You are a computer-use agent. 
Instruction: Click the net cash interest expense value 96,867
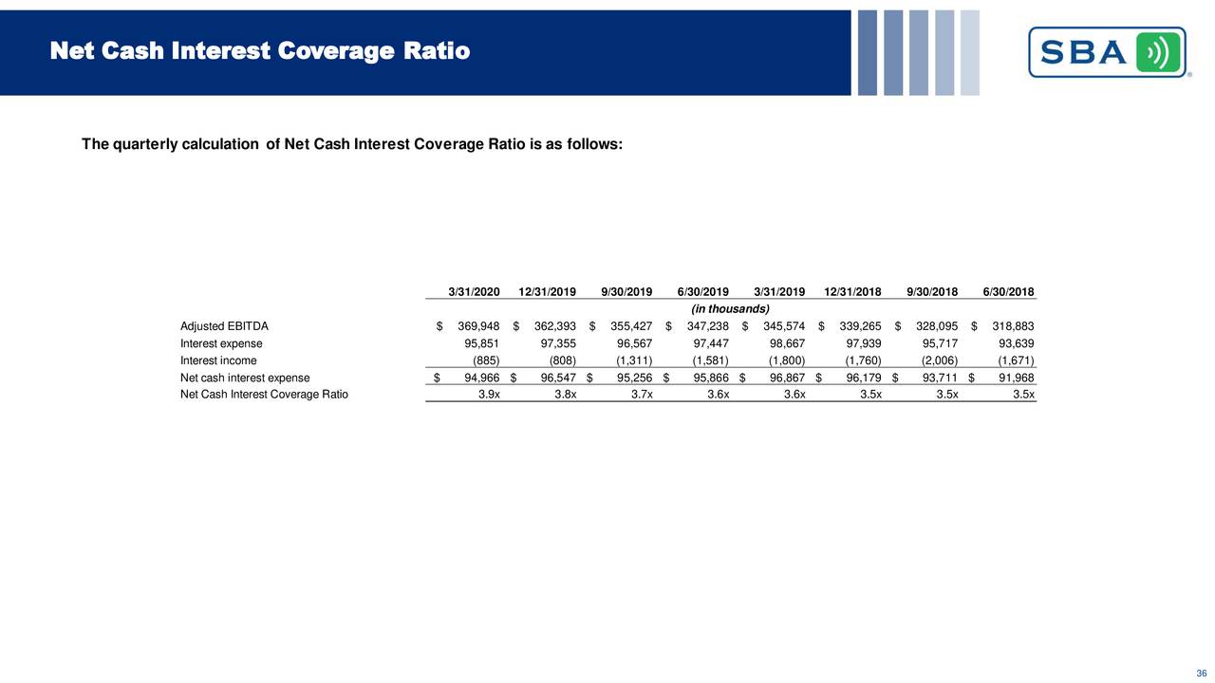coord(788,378)
